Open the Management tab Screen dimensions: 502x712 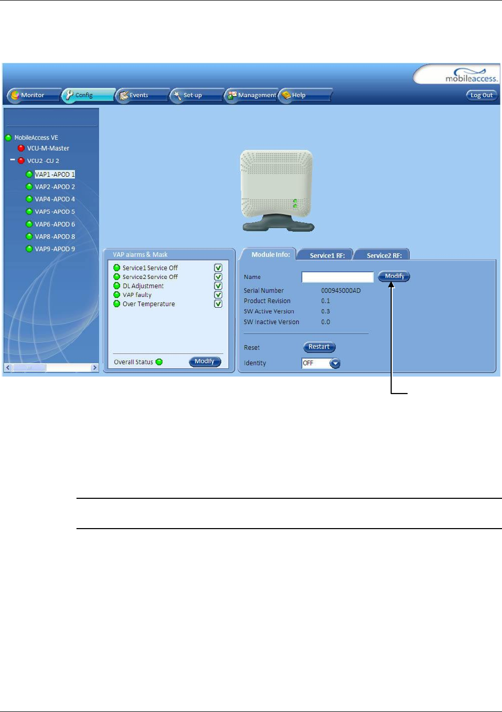(x=252, y=95)
